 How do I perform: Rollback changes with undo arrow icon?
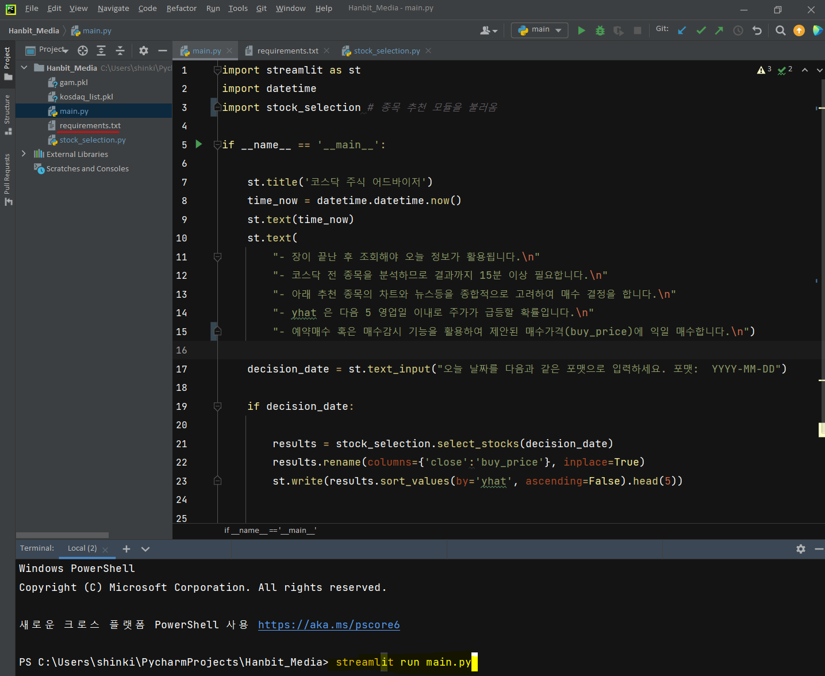[757, 30]
